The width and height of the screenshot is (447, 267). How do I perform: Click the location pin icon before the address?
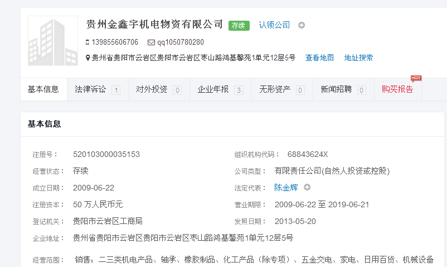point(88,58)
